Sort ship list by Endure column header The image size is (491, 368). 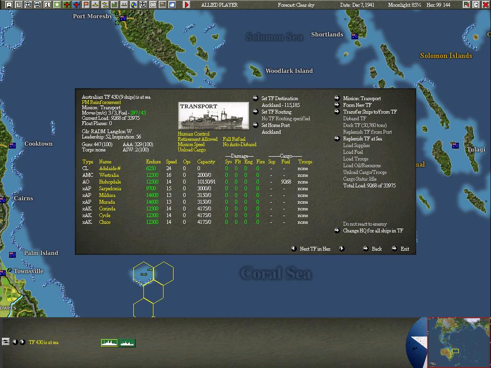153,162
